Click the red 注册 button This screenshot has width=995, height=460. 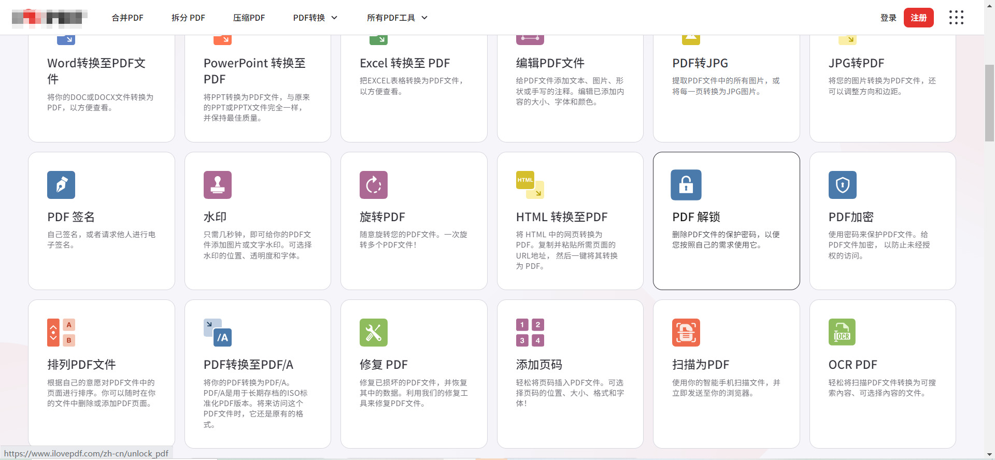tap(918, 18)
